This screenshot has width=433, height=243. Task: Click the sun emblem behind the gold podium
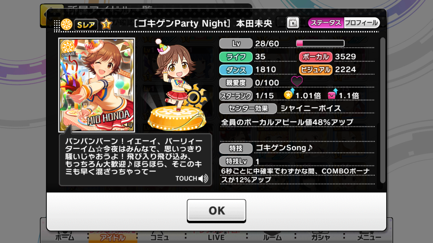pos(194,99)
